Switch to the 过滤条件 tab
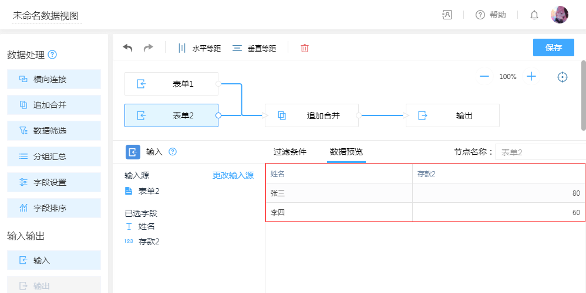Image resolution: width=586 pixels, height=293 pixels. click(x=289, y=152)
